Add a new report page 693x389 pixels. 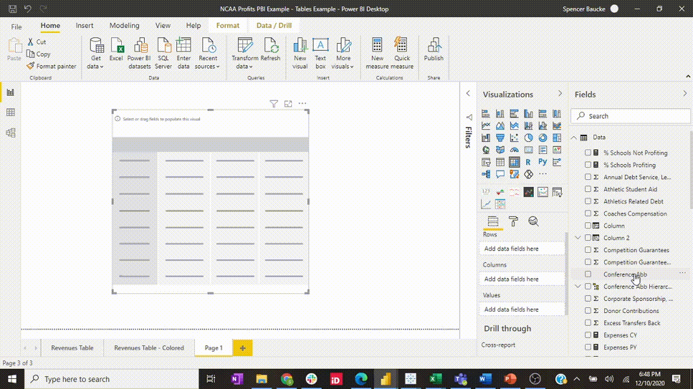tap(243, 348)
